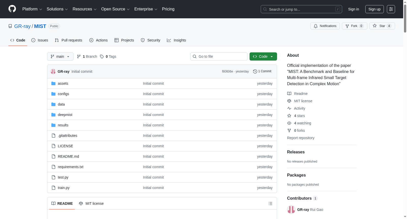Focus the Go to file input
The width and height of the screenshot is (407, 219).
tap(219, 56)
